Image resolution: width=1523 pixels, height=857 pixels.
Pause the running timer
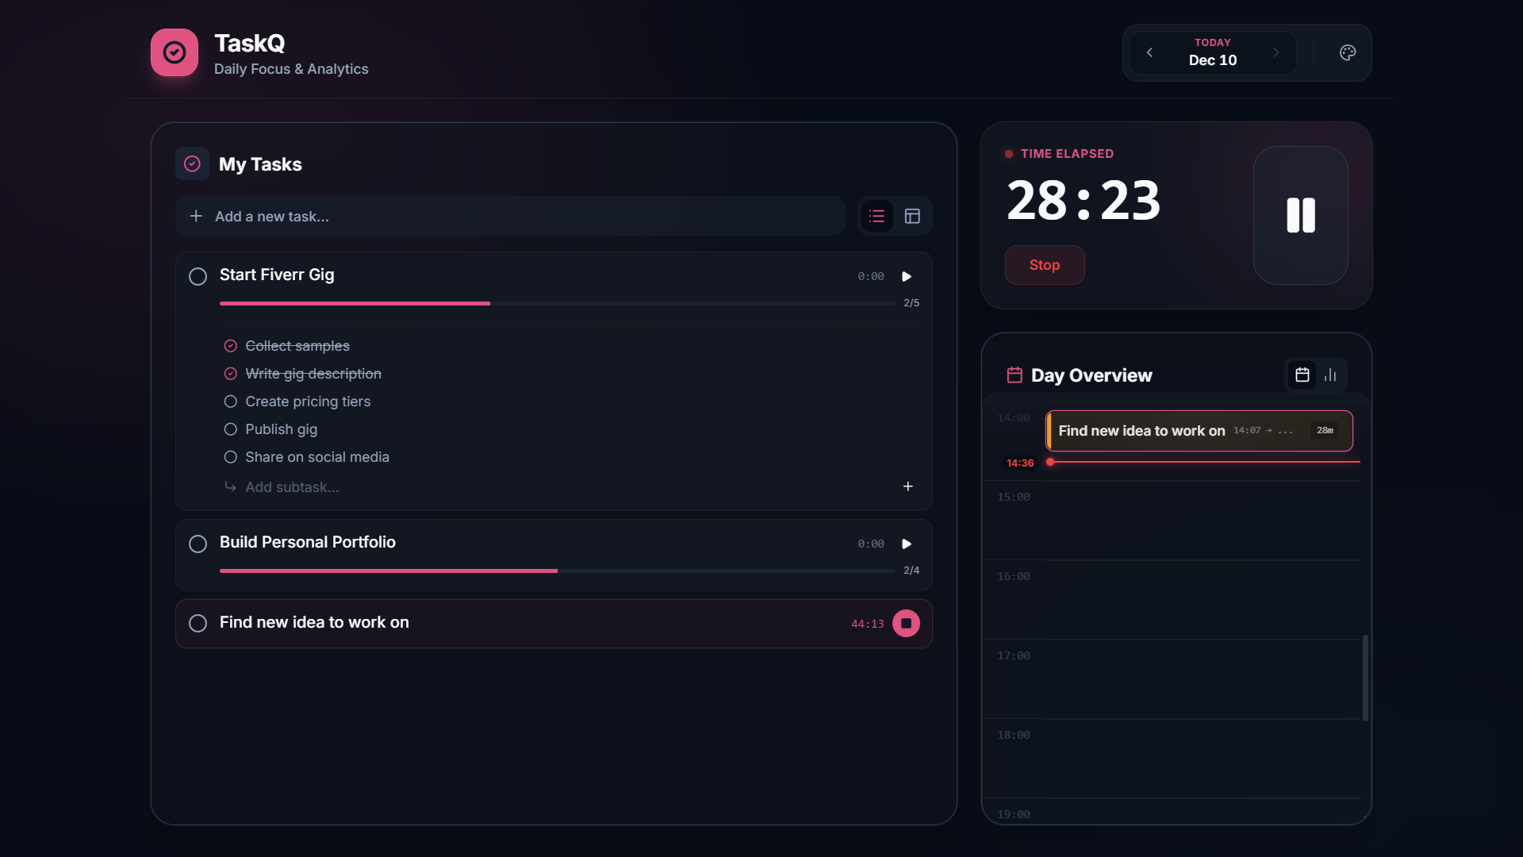click(1299, 215)
